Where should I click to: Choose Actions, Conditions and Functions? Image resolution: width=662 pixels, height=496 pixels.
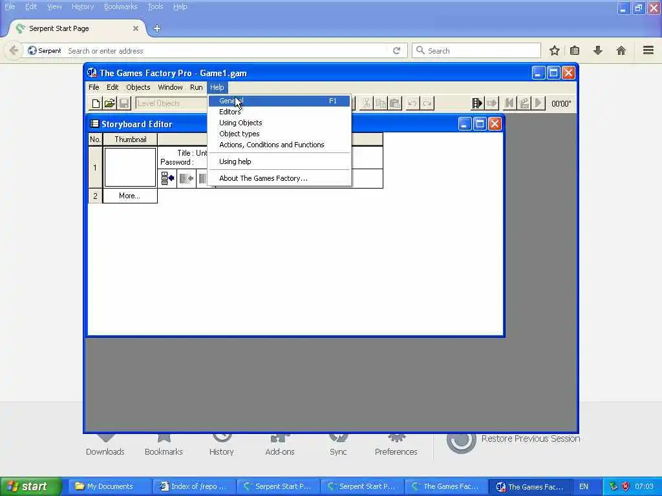[x=279, y=145]
